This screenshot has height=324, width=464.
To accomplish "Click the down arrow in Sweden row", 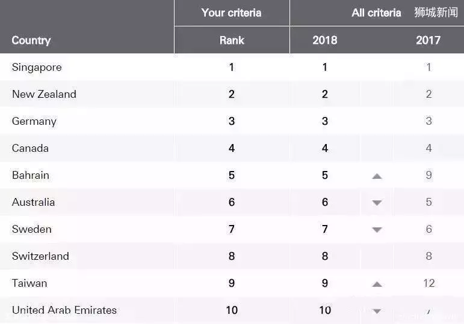I will click(377, 230).
